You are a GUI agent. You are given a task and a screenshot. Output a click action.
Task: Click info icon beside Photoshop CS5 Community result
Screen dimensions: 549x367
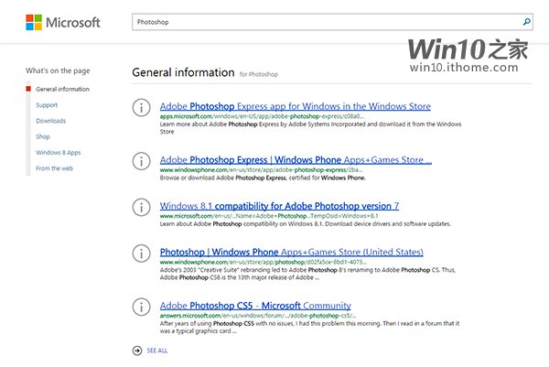click(x=142, y=307)
